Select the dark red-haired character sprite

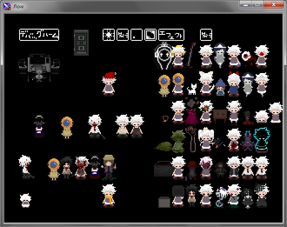tap(192, 170)
